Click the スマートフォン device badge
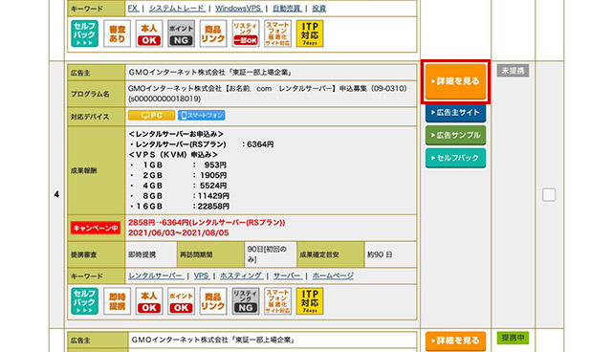Screen dimensions: 612x352 (x=202, y=116)
